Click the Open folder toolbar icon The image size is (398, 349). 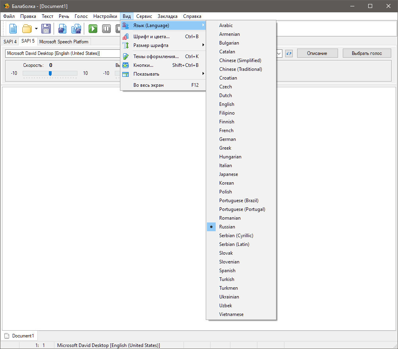pos(27,29)
